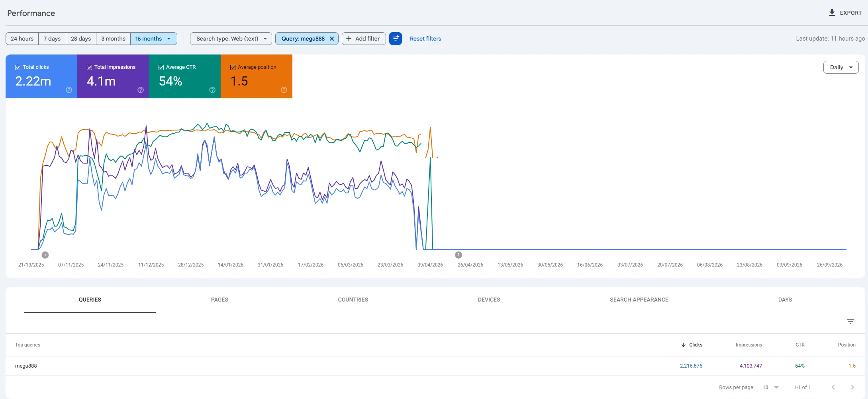
Task: Click the sort arrow beside Clicks column
Action: pos(684,345)
